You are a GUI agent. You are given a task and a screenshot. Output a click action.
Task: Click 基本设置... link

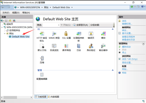point(127,33)
